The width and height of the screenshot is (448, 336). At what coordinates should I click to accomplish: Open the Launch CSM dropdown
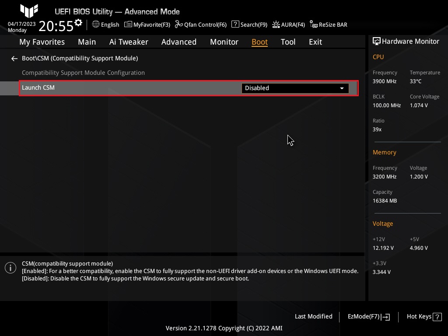click(295, 88)
